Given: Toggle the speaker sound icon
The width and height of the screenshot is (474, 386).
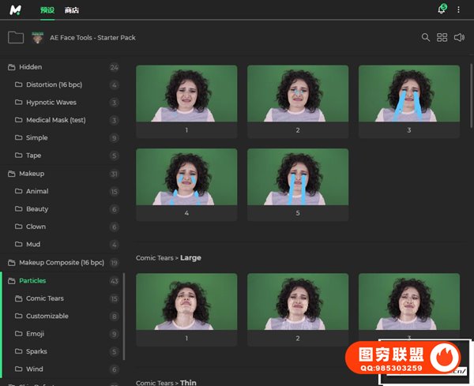Looking at the screenshot, I should tap(459, 37).
